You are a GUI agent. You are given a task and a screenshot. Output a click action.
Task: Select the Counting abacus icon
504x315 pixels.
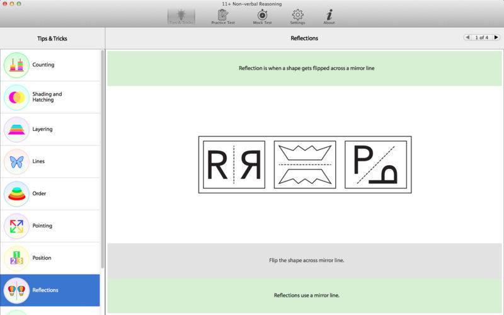(17, 65)
